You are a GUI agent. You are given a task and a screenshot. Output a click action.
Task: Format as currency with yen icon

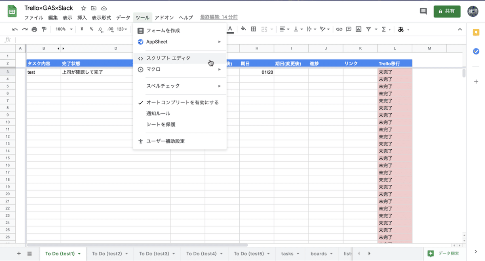point(82,29)
